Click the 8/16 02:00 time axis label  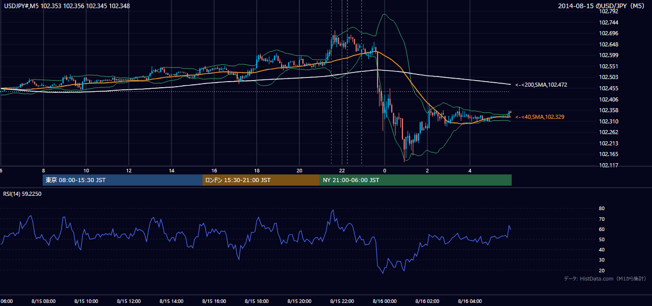click(428, 301)
